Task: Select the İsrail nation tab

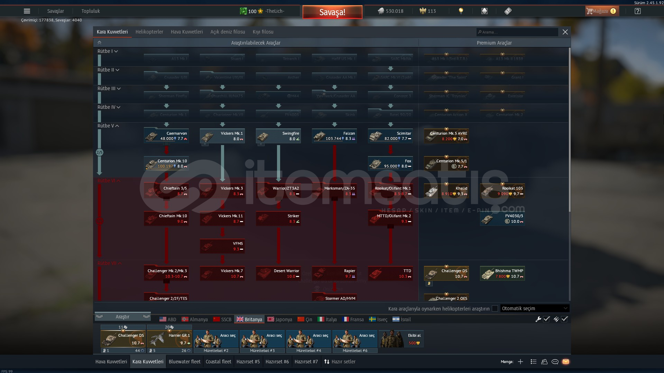Action: click(x=402, y=319)
